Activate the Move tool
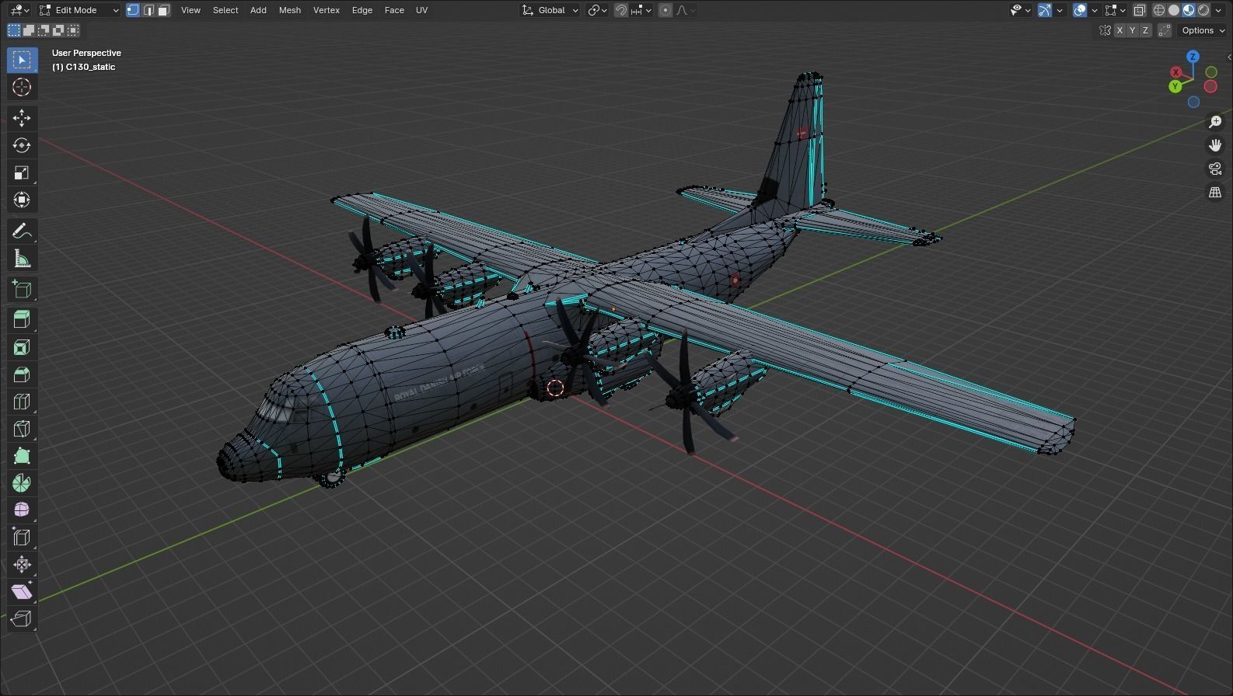Image resolution: width=1233 pixels, height=696 pixels. point(22,118)
